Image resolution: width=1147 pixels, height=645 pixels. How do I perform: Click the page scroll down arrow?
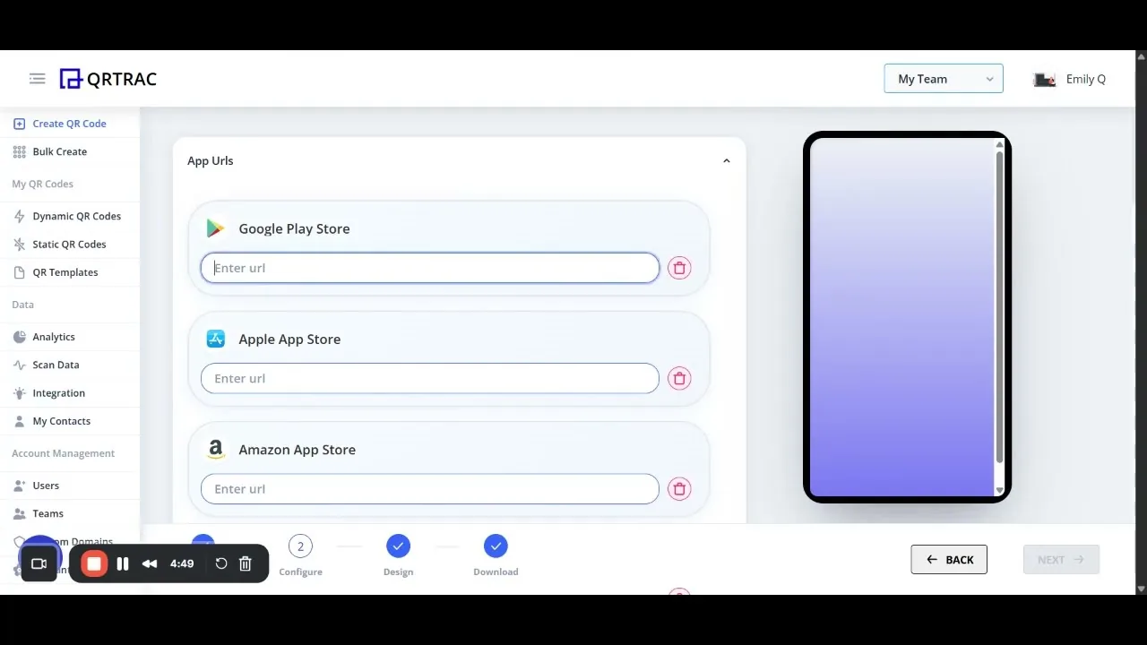(1141, 589)
